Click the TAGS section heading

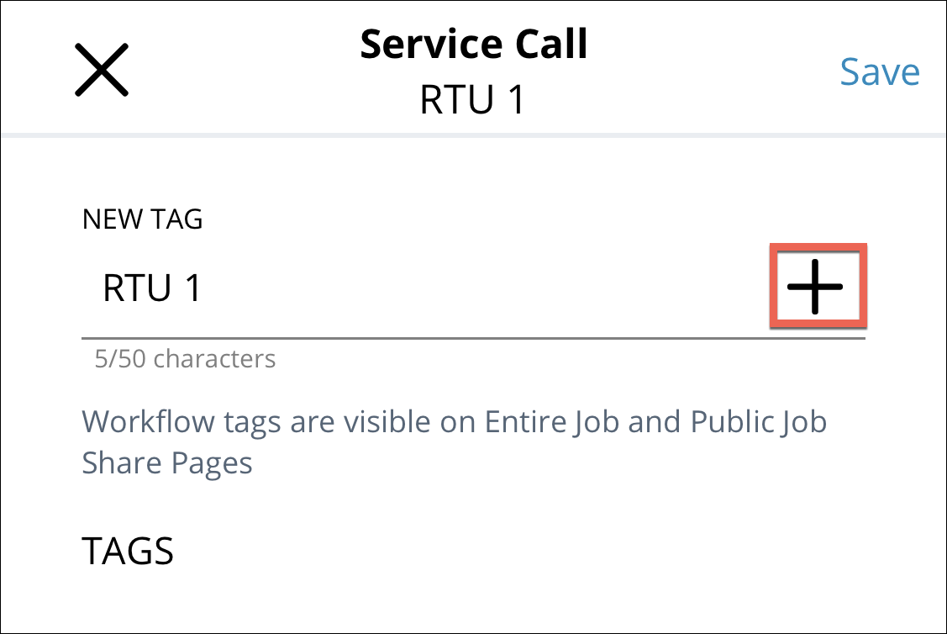pos(128,552)
